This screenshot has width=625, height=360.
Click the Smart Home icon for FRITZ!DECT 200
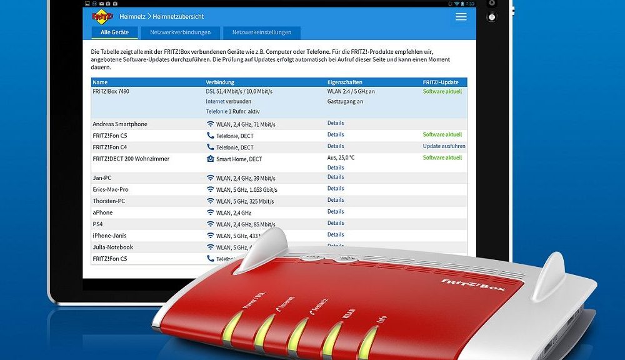pos(210,159)
